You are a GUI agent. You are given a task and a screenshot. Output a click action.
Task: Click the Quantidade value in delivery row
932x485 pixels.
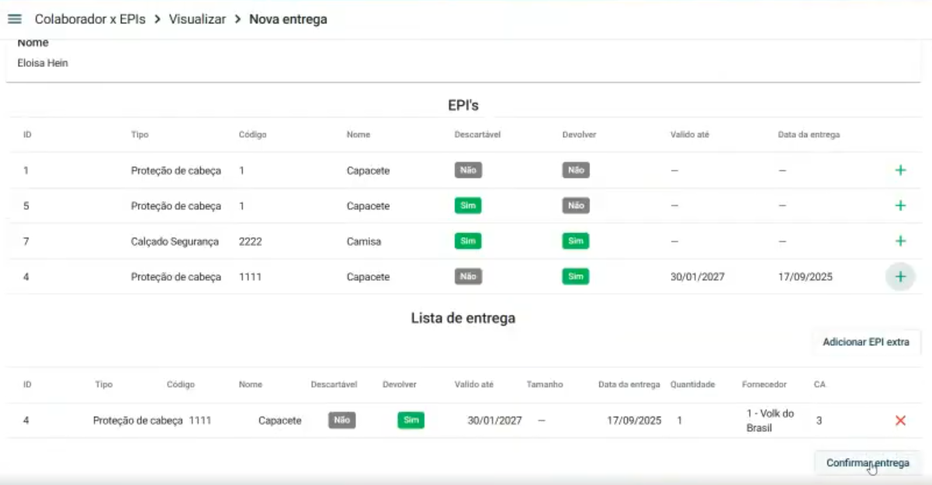(680, 421)
